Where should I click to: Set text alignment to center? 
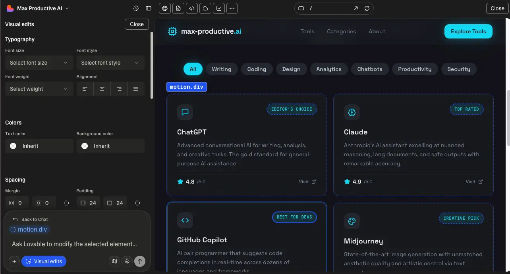(x=102, y=89)
